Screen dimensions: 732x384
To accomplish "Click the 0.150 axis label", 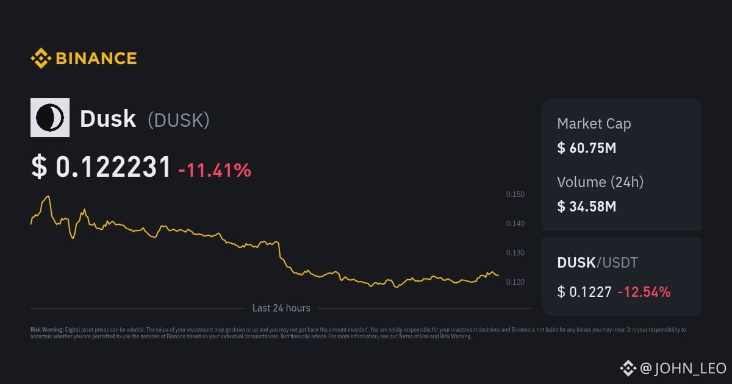I will pos(515,194).
